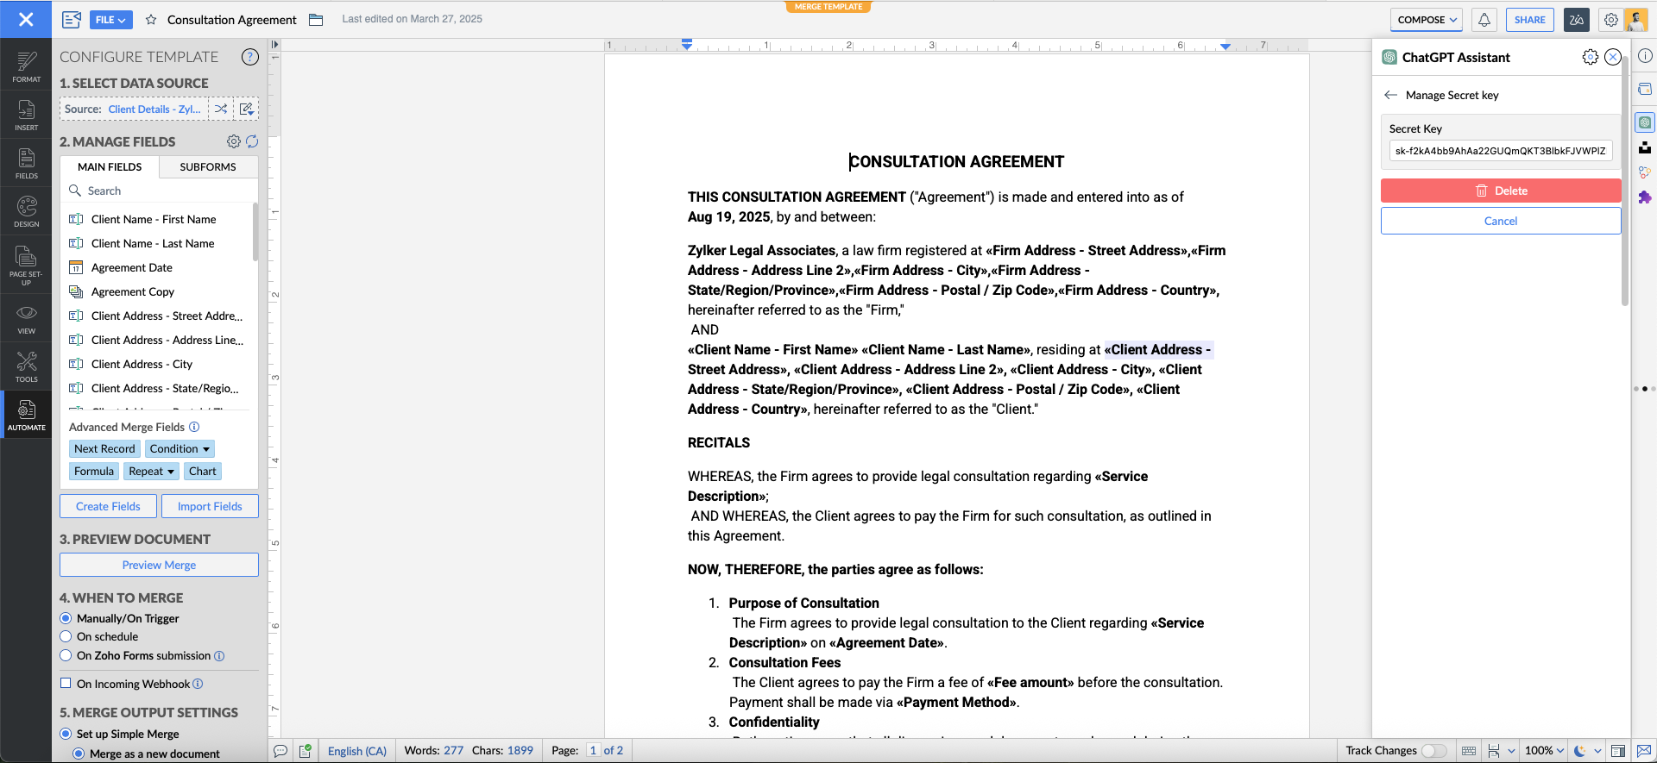Select the Automate panel in left sidebar
Screen dimensions: 1657x763
26,415
